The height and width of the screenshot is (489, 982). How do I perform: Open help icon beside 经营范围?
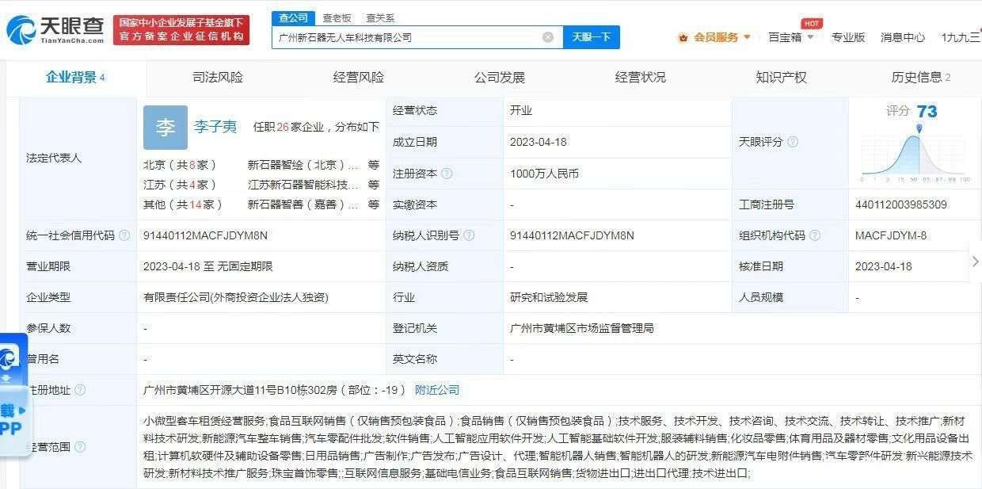coord(80,447)
